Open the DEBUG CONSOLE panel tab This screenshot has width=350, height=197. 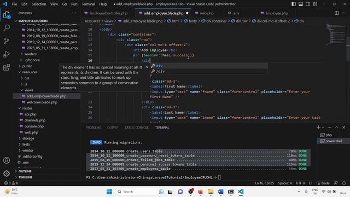coord(137,128)
